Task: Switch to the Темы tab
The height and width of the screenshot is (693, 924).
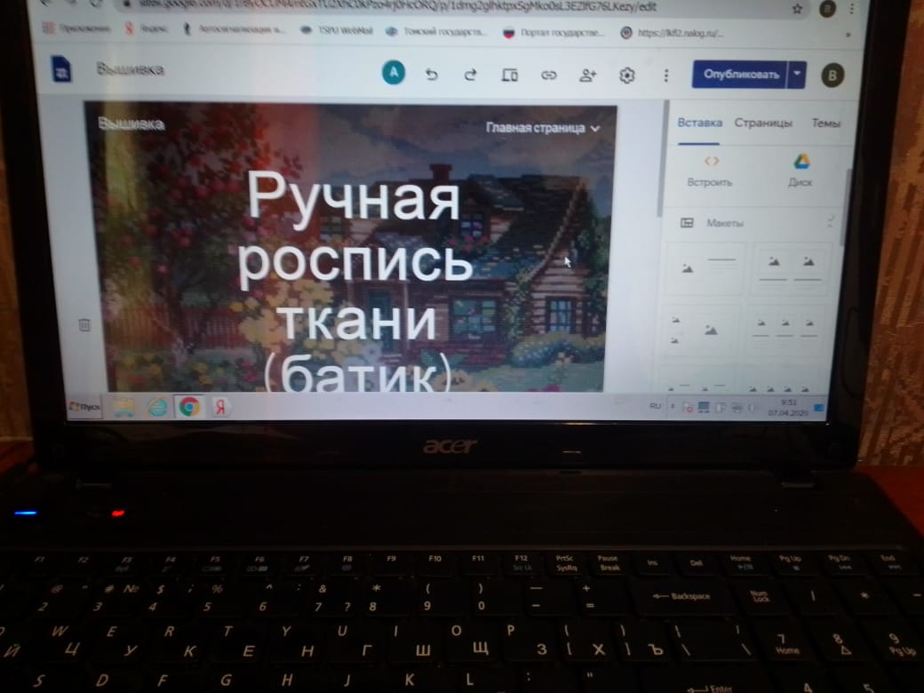Action: (825, 123)
